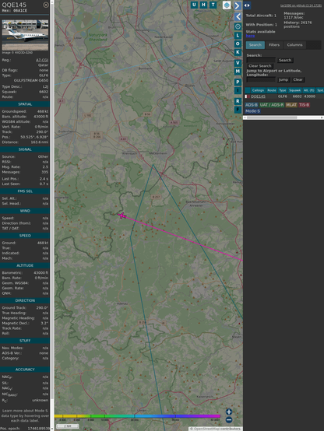Click the center-on-aircraft target icon
Image resolution: width=324 pixels, height=431 pixels.
238,26
